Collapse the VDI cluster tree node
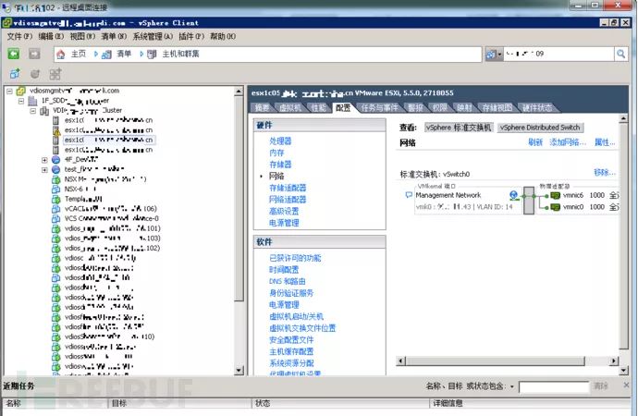The width and height of the screenshot is (638, 416). [x=33, y=111]
